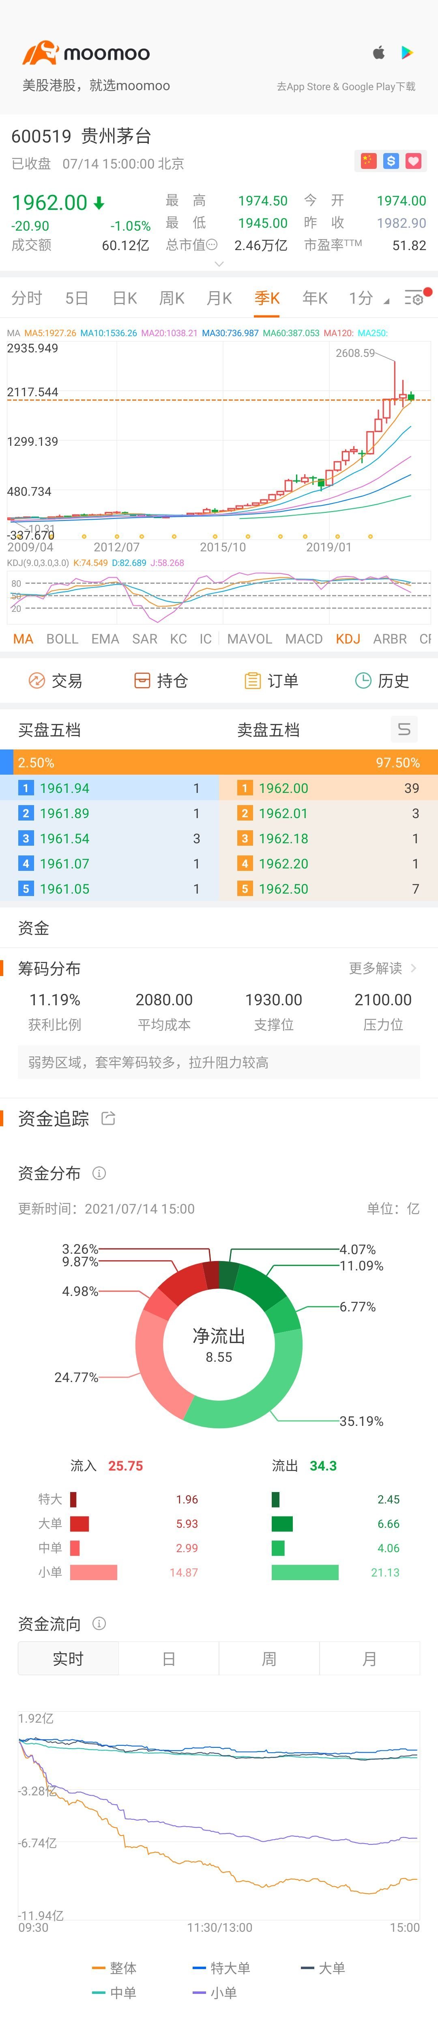The image size is (438, 2030).
Task: Switch to the 日K chart tab
Action: pyautogui.click(x=125, y=298)
